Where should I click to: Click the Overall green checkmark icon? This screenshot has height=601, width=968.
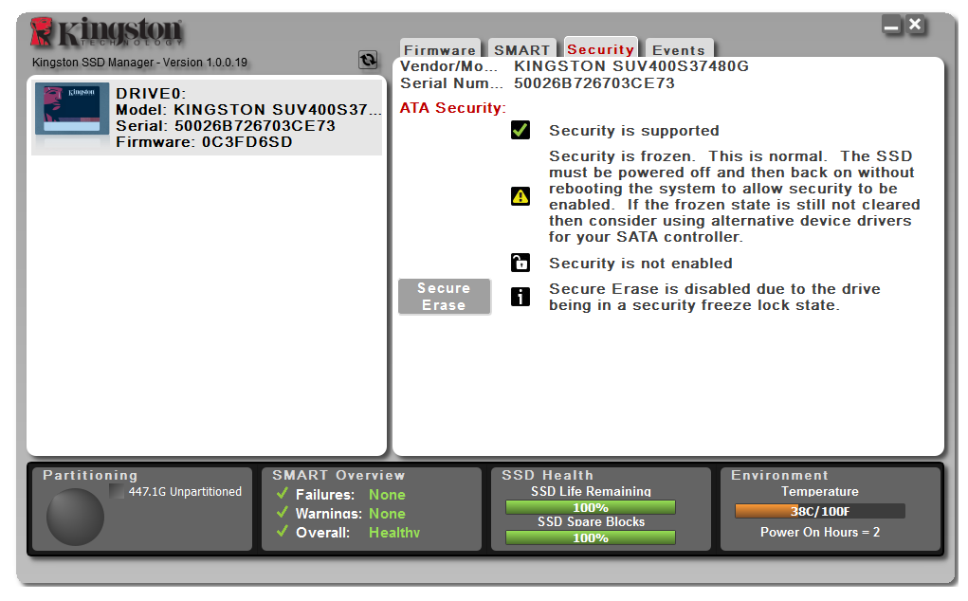pyautogui.click(x=283, y=531)
